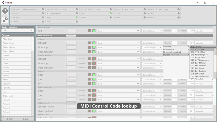Choose 075 LPF Cutoff control
Image resolution: width=217 pixels, height=122 pixels.
click(x=202, y=74)
